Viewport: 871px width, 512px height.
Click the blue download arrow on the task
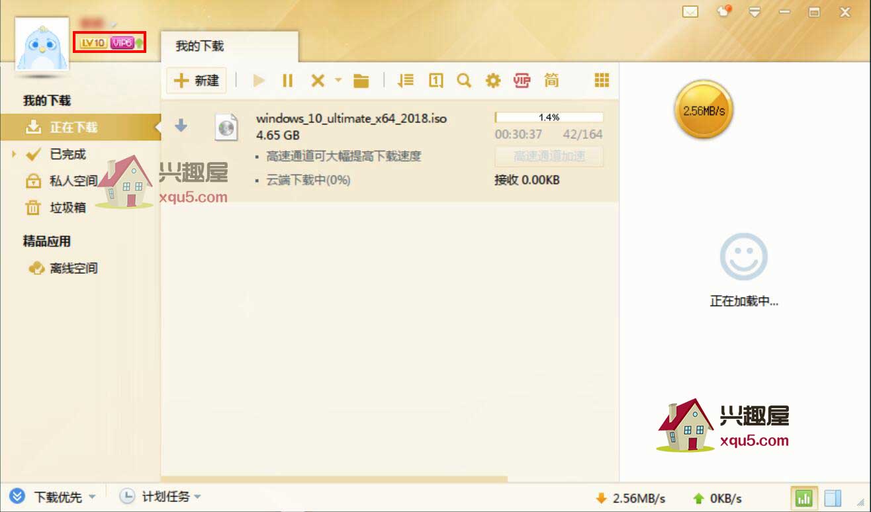click(x=181, y=126)
